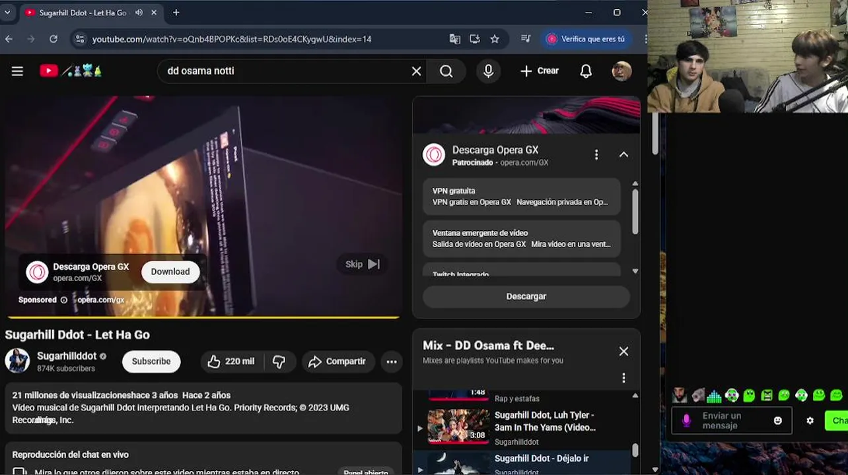
Task: Click the green Chat send button
Action: point(837,420)
